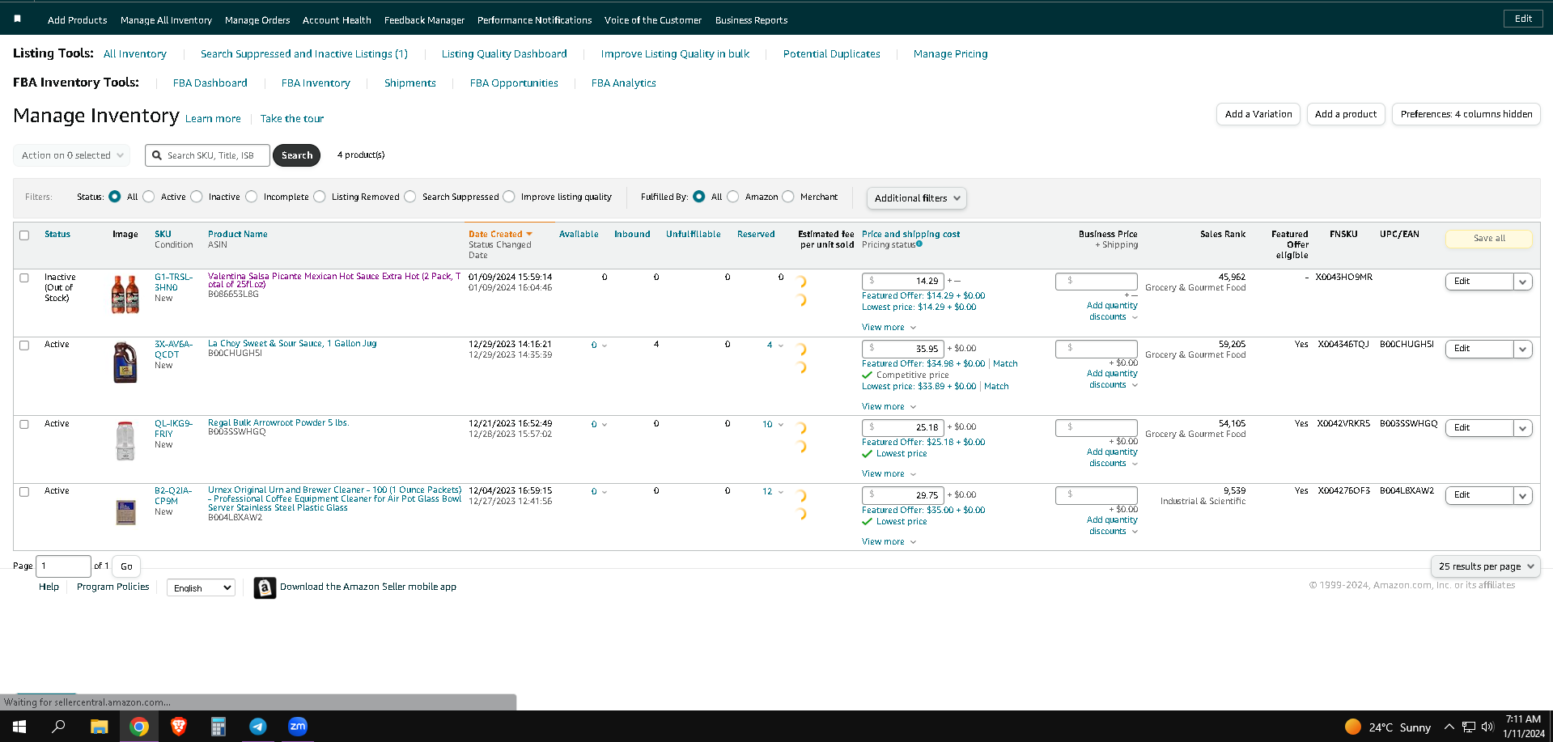Screen dimensions: 1553x742
Task: Click the white square icon in the top navigation bar
Action: click(18, 19)
